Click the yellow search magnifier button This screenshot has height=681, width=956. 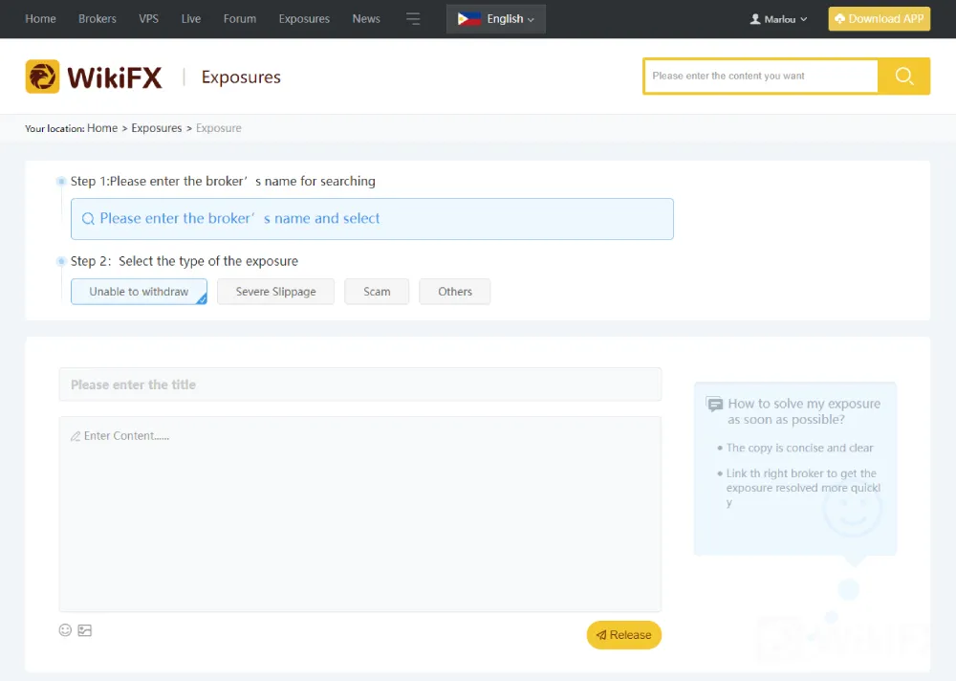pos(903,77)
